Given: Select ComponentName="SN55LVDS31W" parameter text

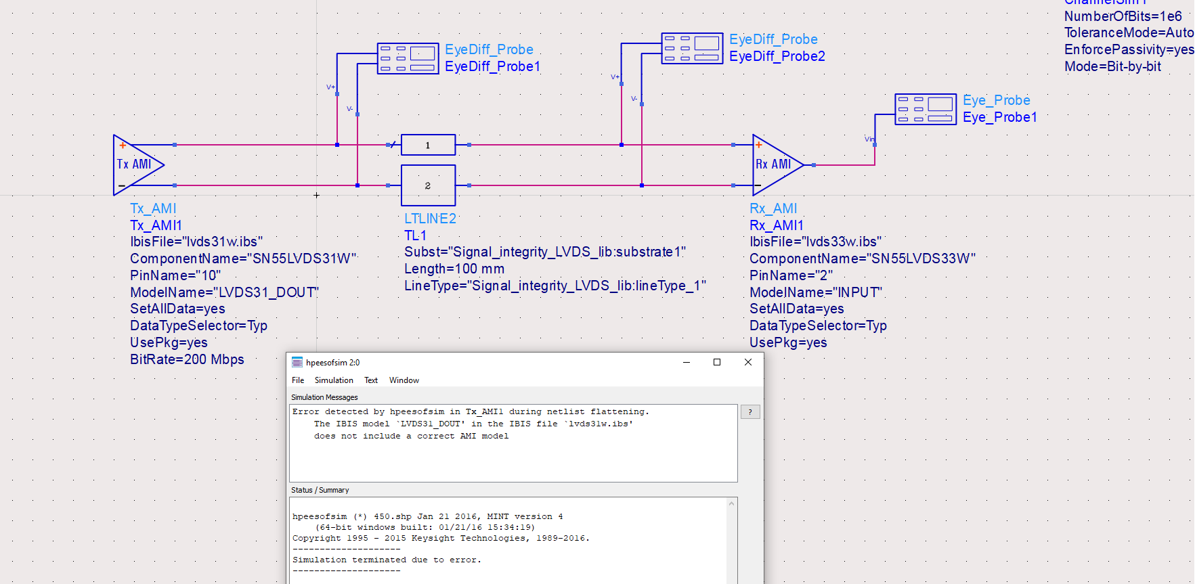Looking at the screenshot, I should click(243, 259).
